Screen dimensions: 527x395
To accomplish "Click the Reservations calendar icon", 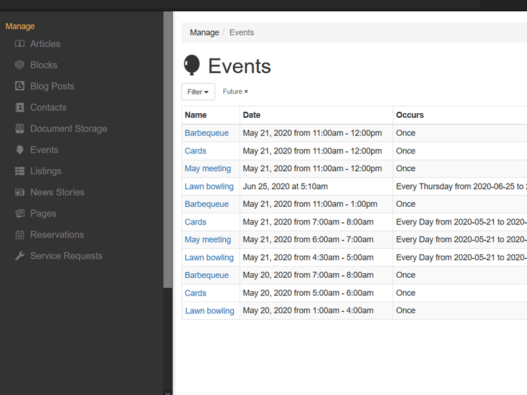I will point(20,234).
